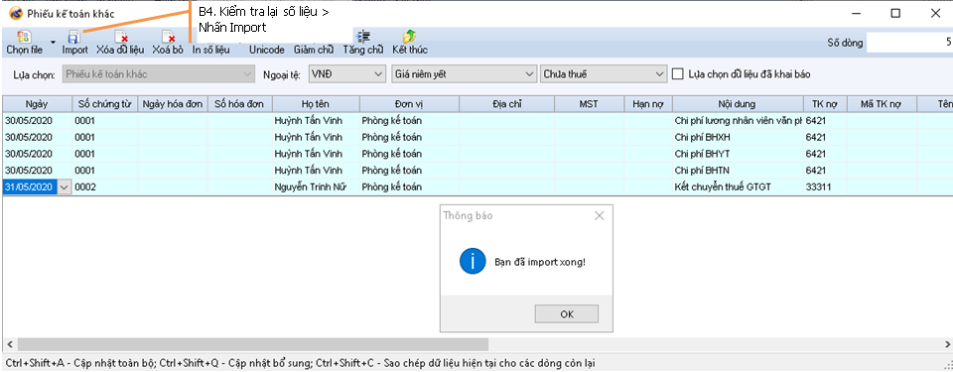This screenshot has height=372, width=953.
Task: Click the Import save icon
Action: [x=73, y=37]
